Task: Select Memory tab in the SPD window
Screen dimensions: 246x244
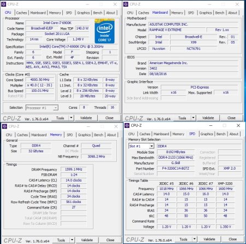Action: pos(178,134)
